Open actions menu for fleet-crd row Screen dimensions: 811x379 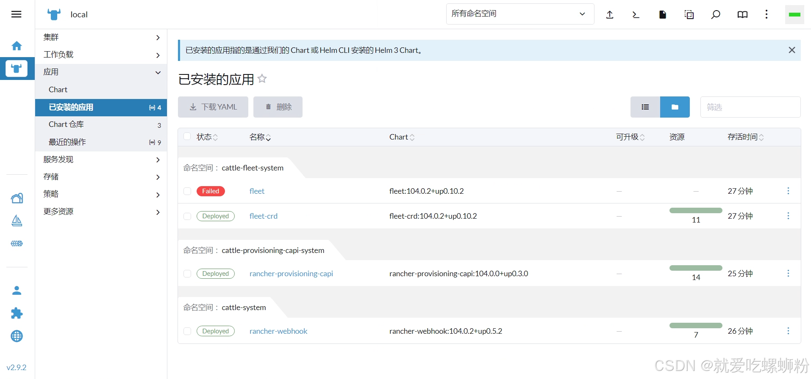coord(788,216)
